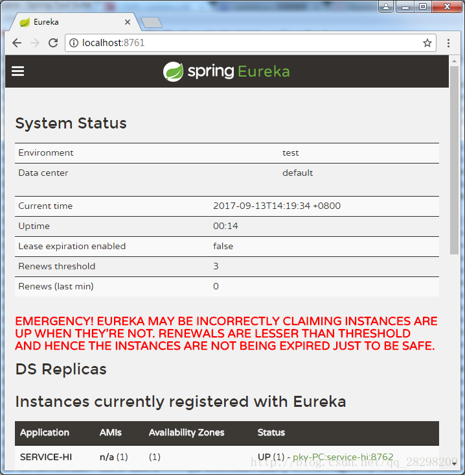This screenshot has height=475, width=465.
Task: Go forward to the next page
Action: coord(35,43)
